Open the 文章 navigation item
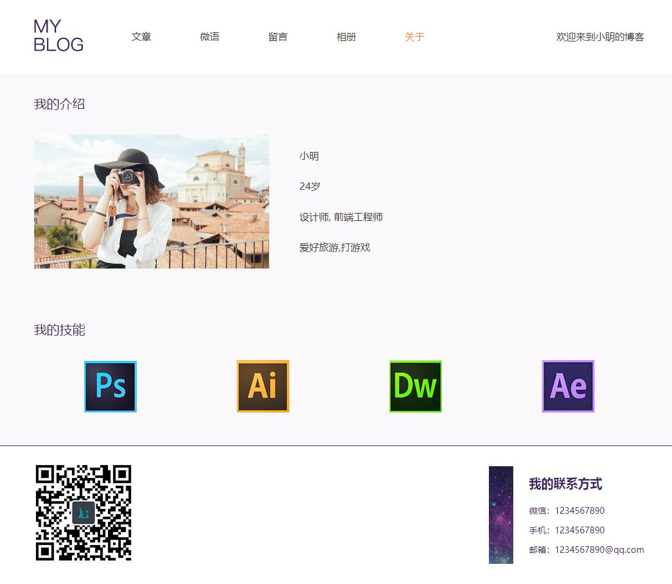672x584 pixels. 141,37
